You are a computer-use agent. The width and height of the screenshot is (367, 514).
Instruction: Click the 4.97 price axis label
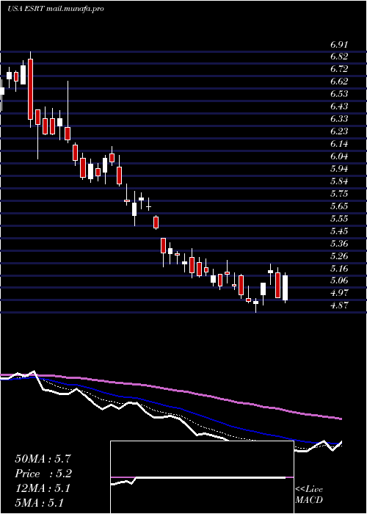(x=339, y=294)
